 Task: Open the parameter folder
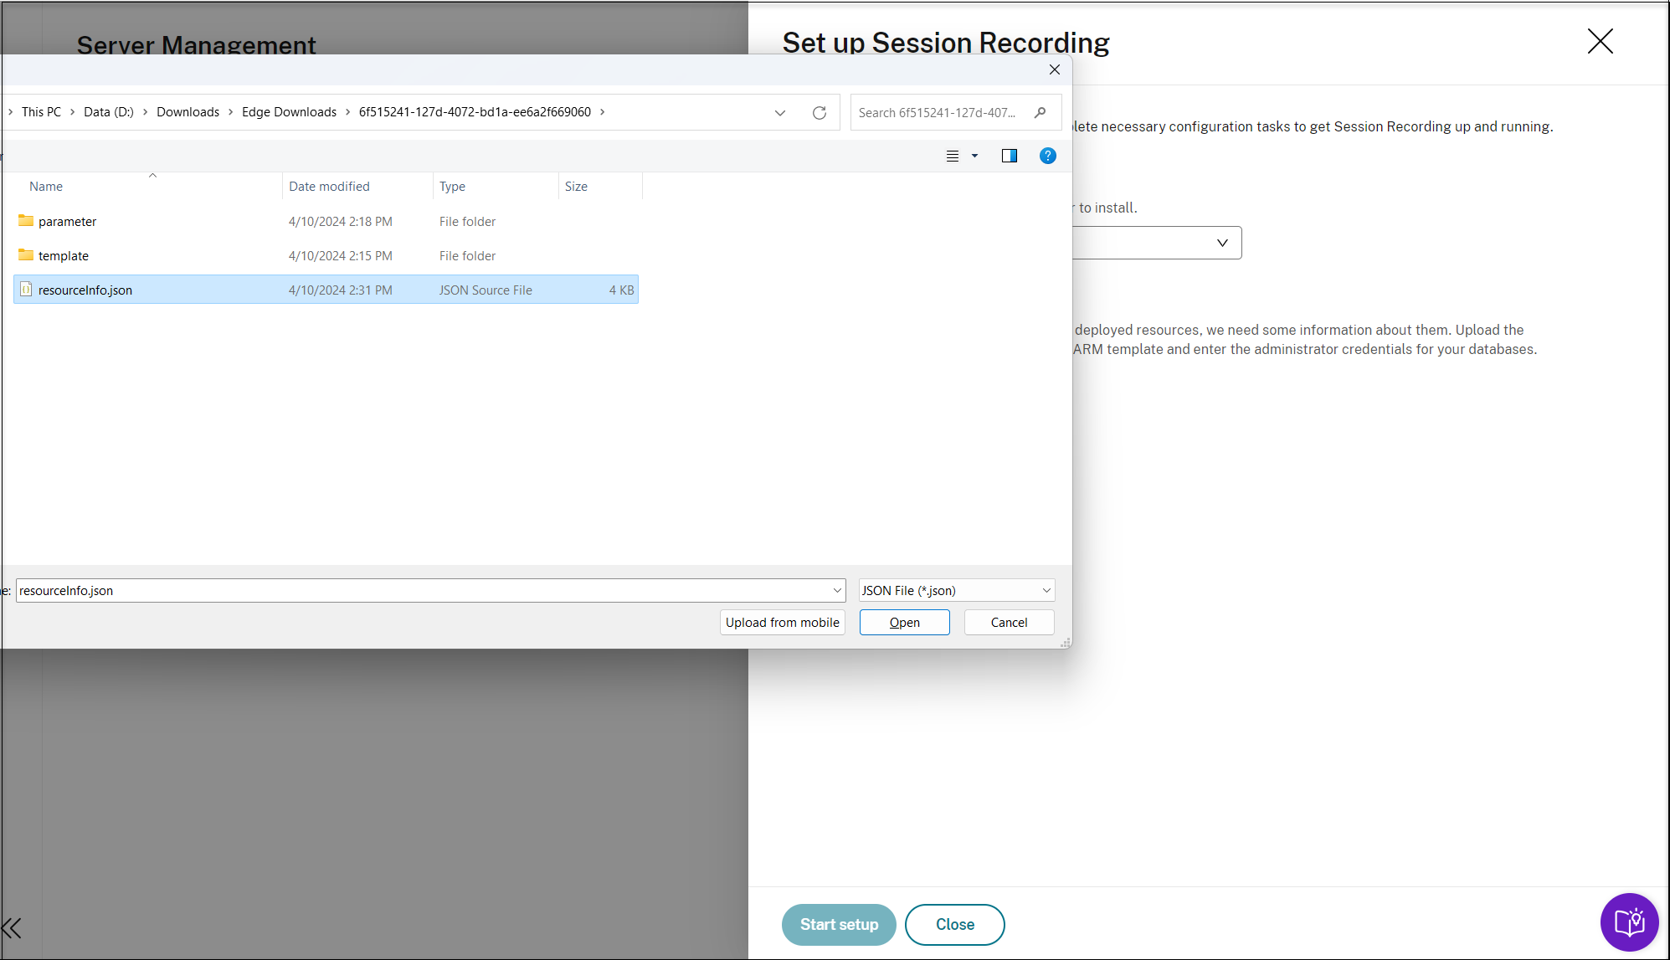[x=67, y=221]
